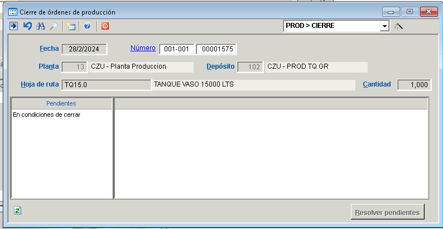
Task: Click the Número label link
Action: point(143,48)
